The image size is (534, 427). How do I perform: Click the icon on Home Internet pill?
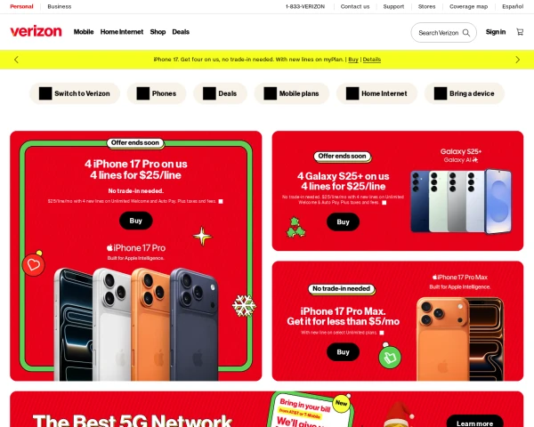(352, 93)
